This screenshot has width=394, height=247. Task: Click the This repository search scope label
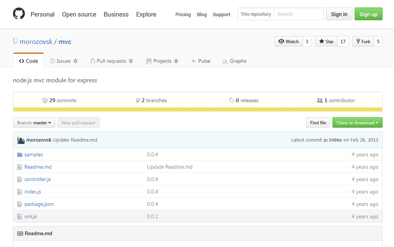point(256,14)
